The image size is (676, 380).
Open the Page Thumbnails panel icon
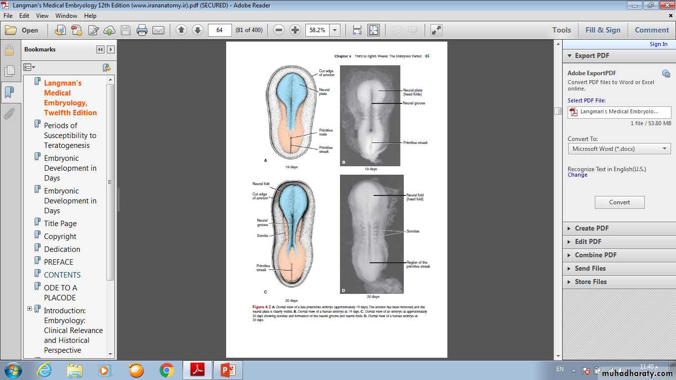pos(9,71)
